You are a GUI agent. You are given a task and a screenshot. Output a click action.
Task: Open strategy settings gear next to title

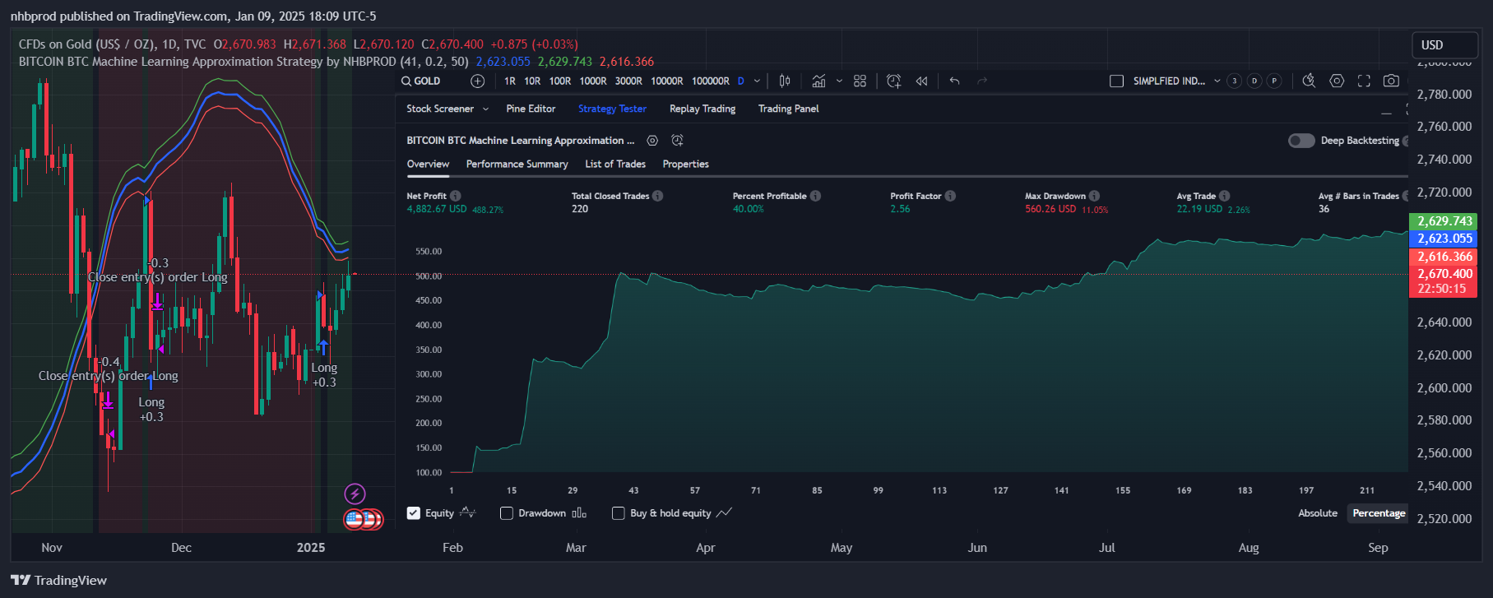pos(652,141)
